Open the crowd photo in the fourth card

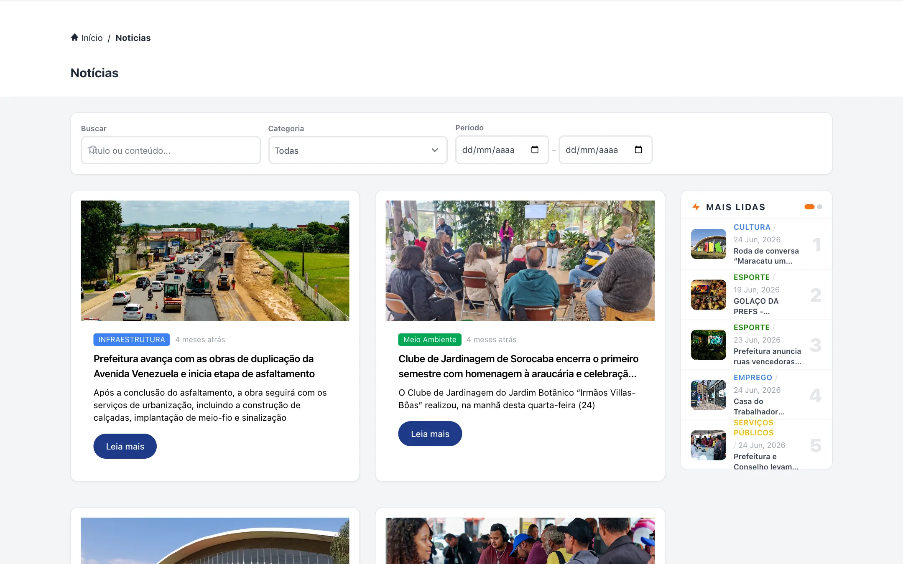pyautogui.click(x=520, y=541)
